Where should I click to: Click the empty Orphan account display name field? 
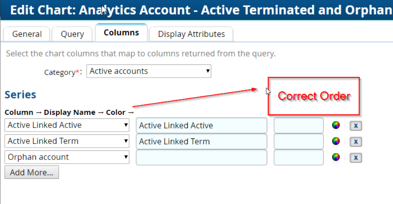click(x=201, y=158)
